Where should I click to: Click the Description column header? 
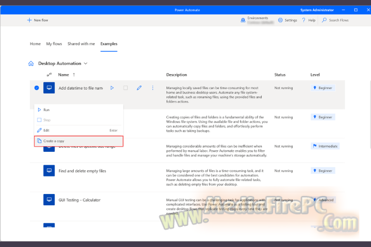click(x=177, y=75)
